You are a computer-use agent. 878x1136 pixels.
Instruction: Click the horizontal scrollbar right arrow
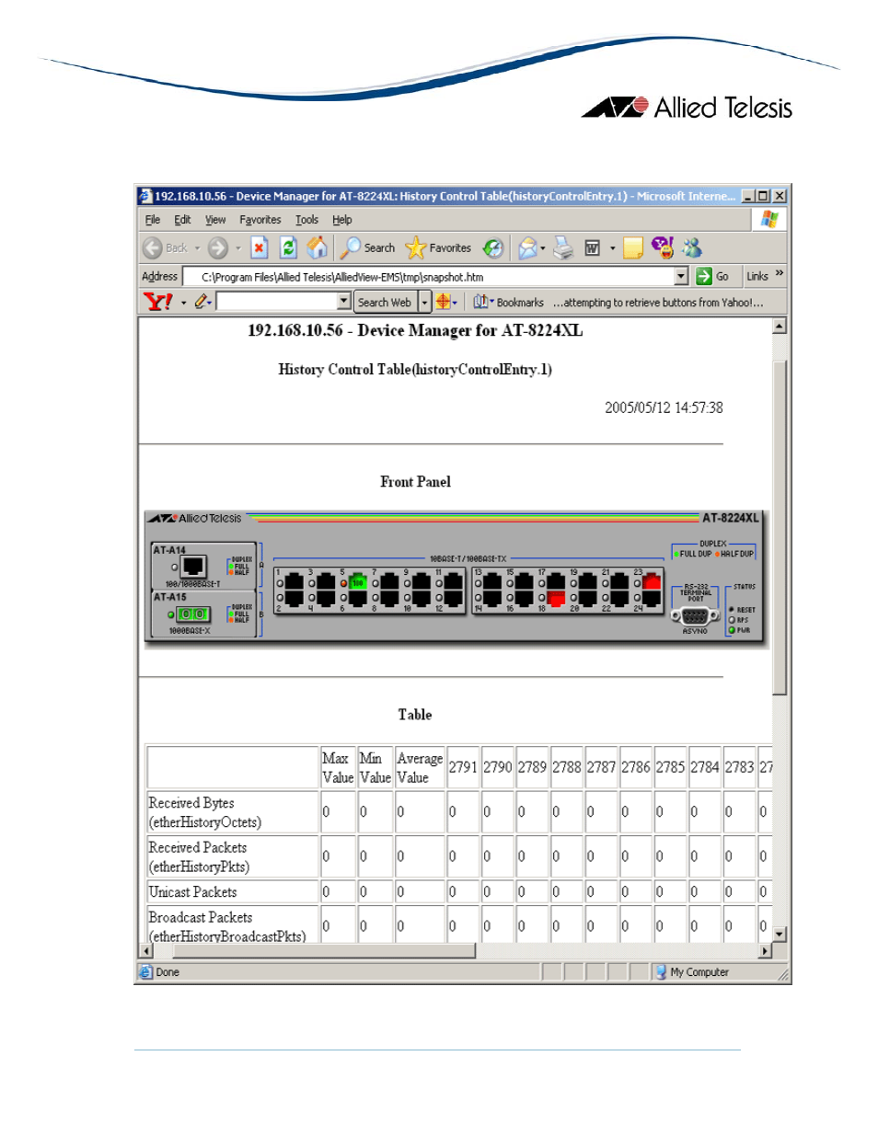(x=764, y=950)
